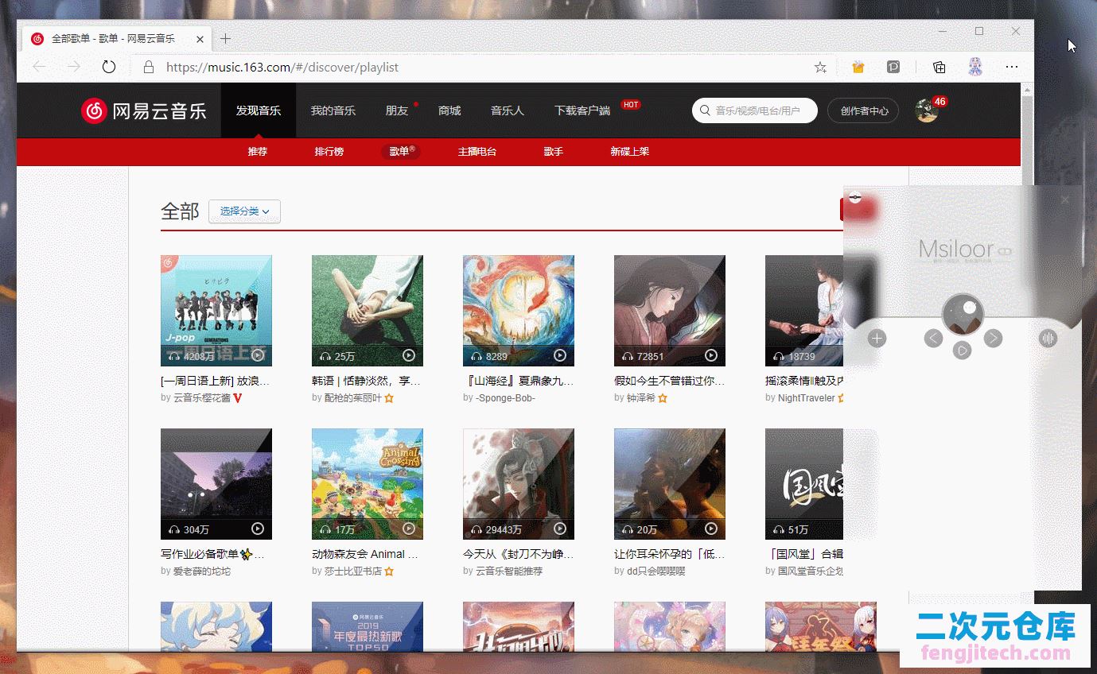Screen dimensions: 1097x674
Task: Play the 假如今生不曾错过你 playlist via its play icon
Action: 711,356
